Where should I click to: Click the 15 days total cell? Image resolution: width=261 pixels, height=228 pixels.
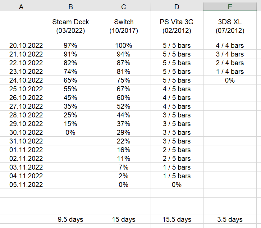pyautogui.click(x=124, y=219)
